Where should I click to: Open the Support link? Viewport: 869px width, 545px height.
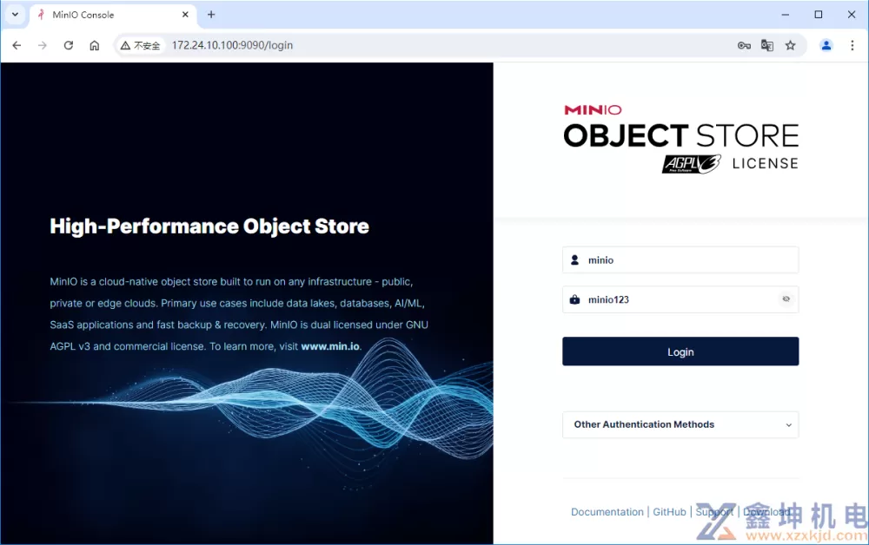[x=714, y=512]
